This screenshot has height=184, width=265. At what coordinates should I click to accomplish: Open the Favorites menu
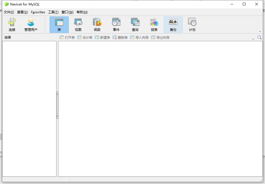(38, 12)
